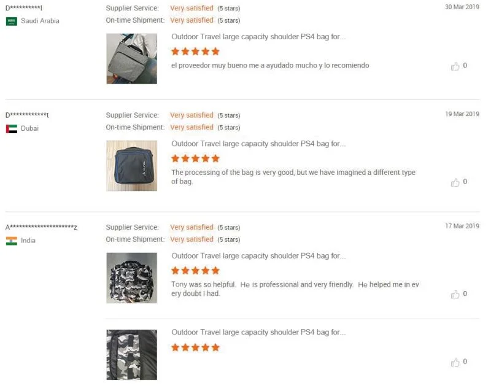Open the bottom camouflage strap thumbnail
Viewport: 491px width, 388px height.
(131, 355)
